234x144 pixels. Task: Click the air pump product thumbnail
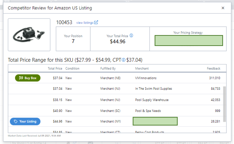[29, 35]
